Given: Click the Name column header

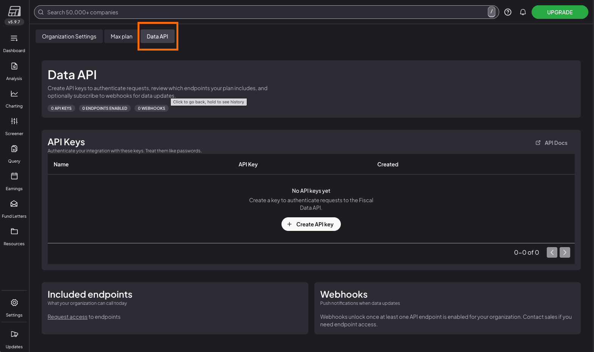Looking at the screenshot, I should 61,164.
